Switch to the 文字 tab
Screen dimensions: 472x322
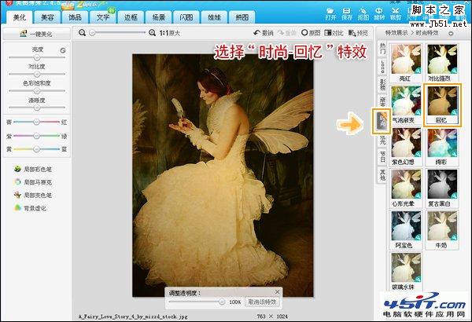coord(102,17)
